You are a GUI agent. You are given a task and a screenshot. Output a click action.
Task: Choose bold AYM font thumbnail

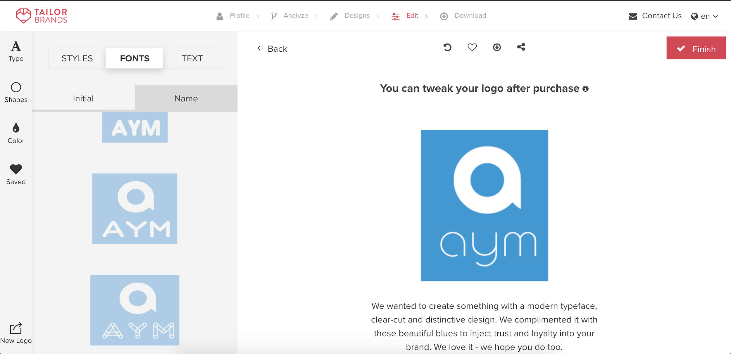click(x=135, y=127)
